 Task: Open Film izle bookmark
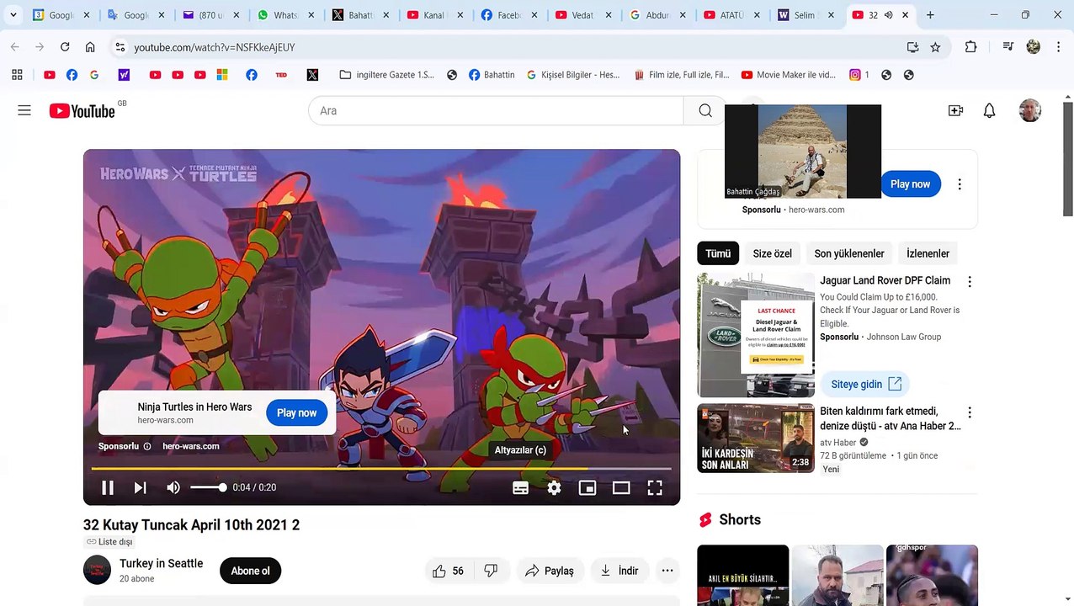click(x=682, y=75)
